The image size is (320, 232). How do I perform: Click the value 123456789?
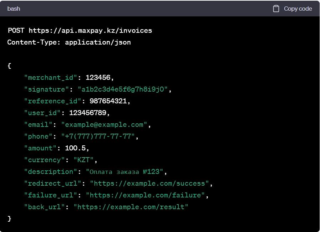coord(88,113)
